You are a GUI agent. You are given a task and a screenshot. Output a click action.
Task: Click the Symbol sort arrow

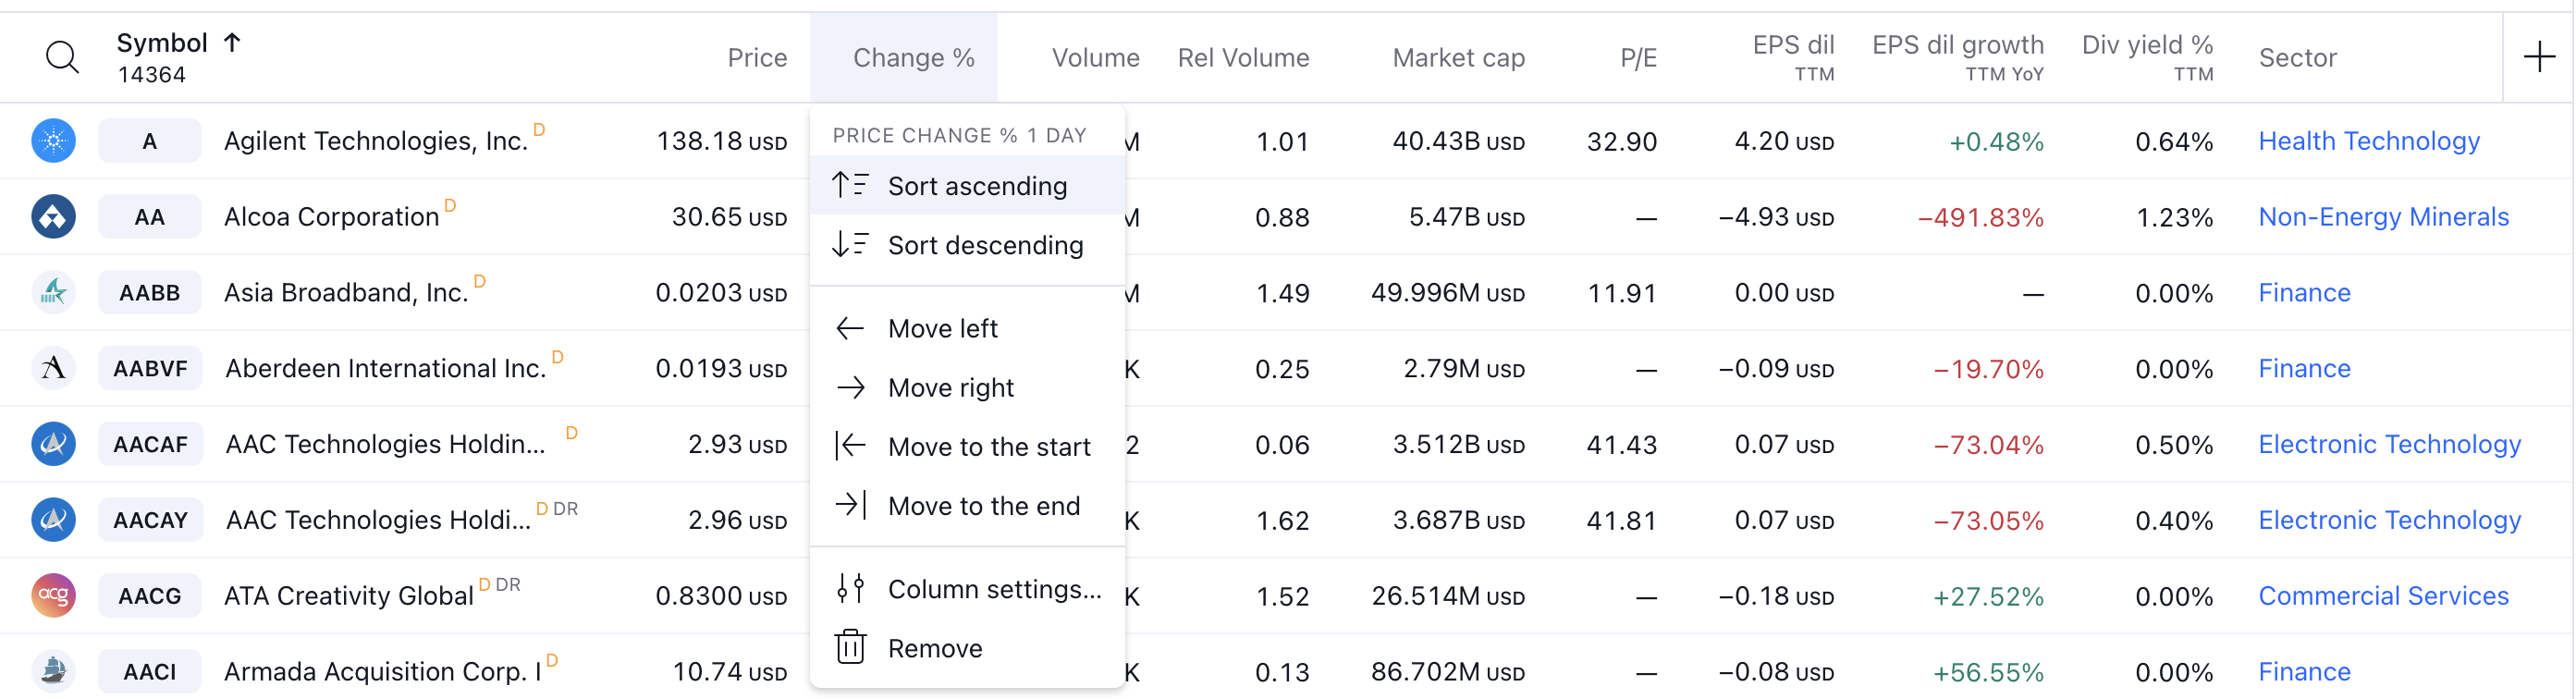(x=232, y=42)
